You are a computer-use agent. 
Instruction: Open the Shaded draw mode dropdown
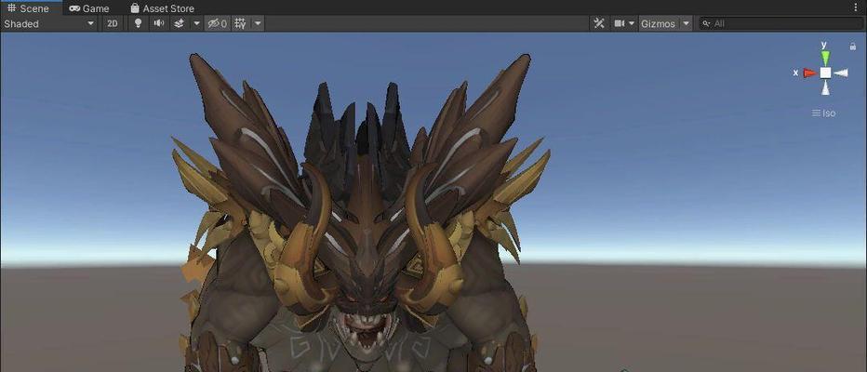coord(49,24)
